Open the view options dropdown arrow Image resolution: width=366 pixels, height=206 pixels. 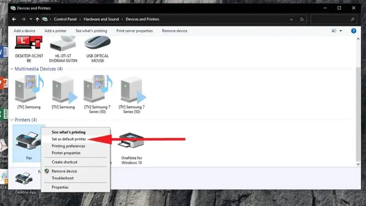click(x=341, y=31)
